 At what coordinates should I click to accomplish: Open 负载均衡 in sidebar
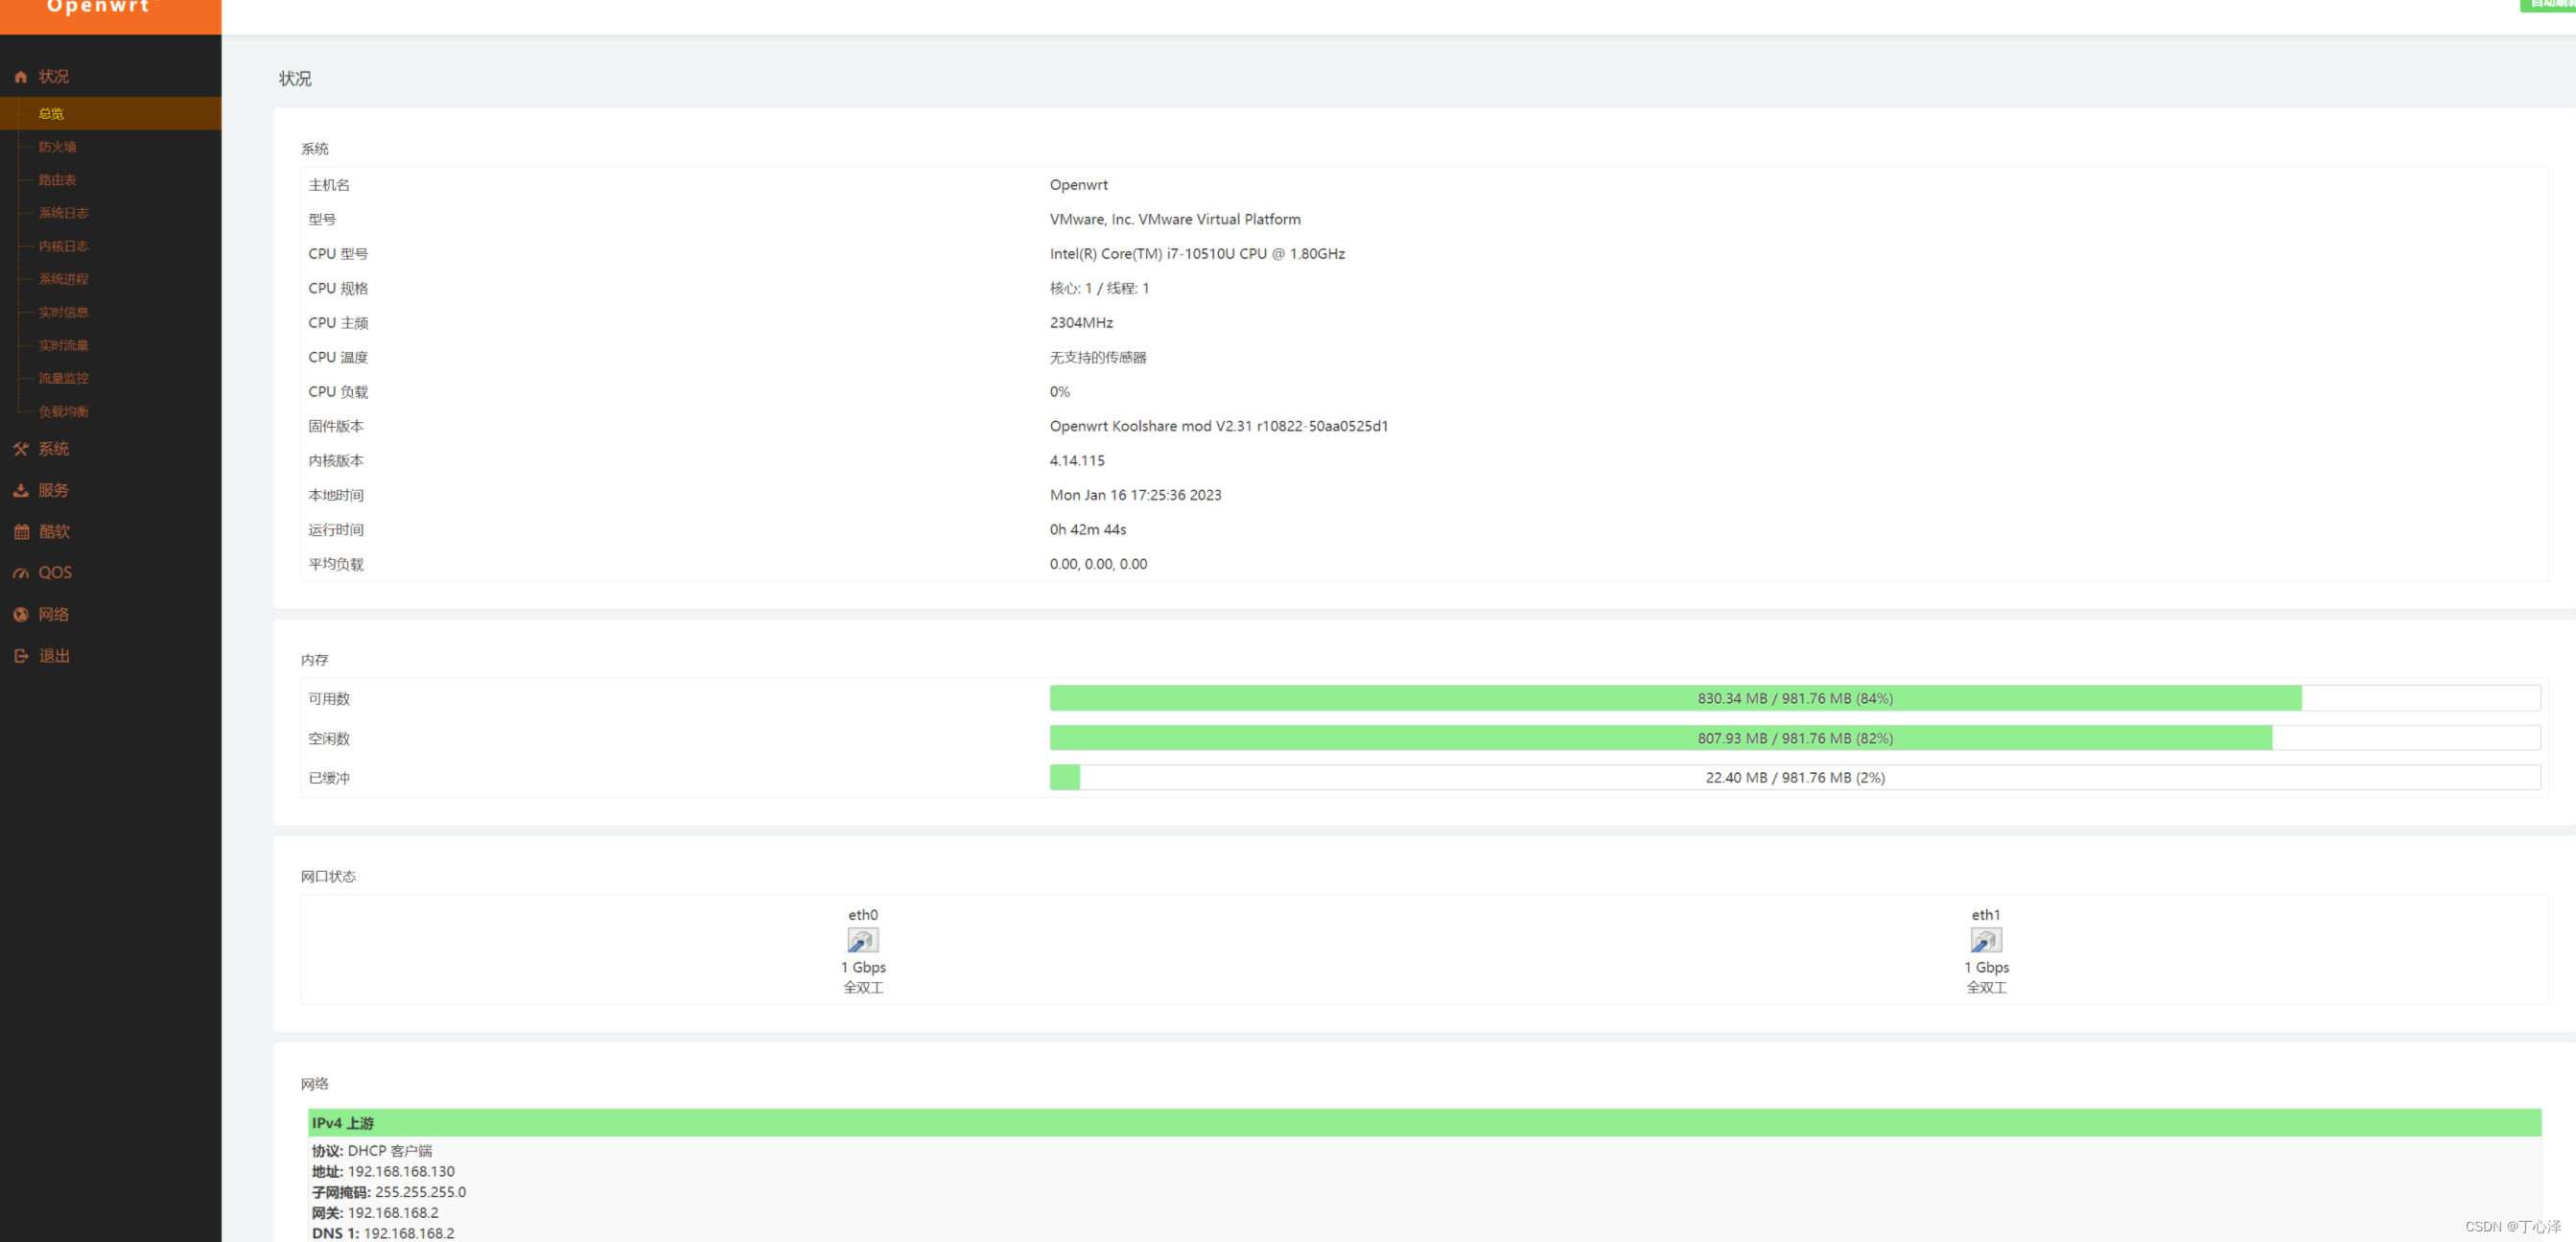tap(63, 411)
